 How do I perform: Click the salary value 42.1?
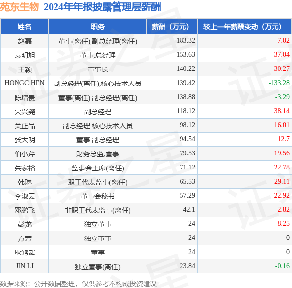189,210
